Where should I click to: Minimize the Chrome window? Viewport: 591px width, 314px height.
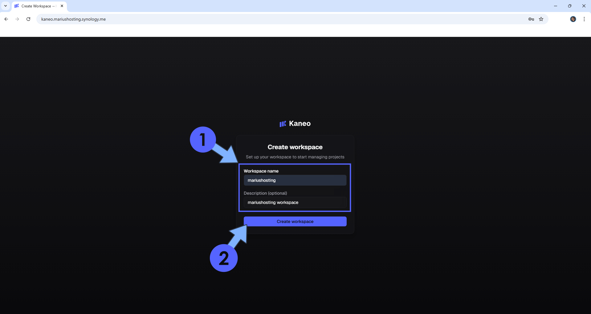click(555, 6)
